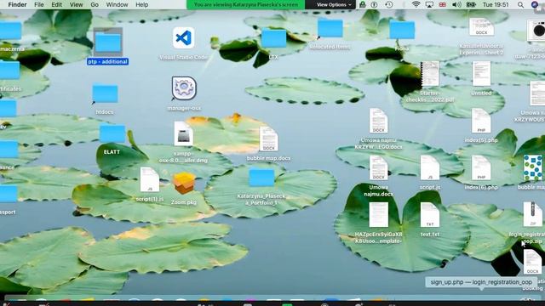
Task: Open the Finder menu
Action: [x=17, y=4]
